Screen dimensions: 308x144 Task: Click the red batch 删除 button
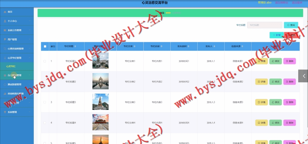[291, 35]
